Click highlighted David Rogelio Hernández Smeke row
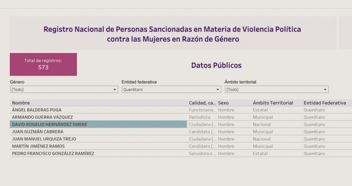Screen dimensions: 352x186 point(49,124)
